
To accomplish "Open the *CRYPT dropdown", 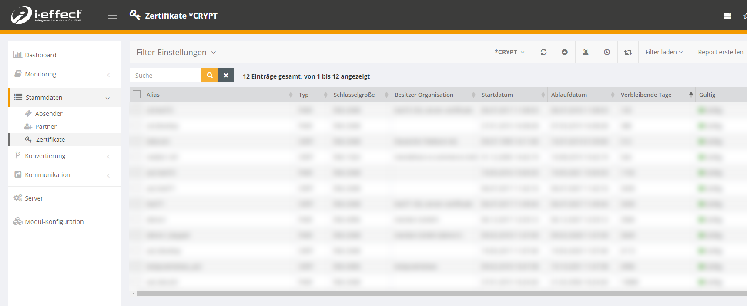I will [509, 52].
